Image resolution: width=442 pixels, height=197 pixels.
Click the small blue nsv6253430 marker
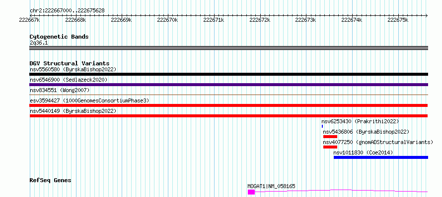pyautogui.click(x=322, y=126)
